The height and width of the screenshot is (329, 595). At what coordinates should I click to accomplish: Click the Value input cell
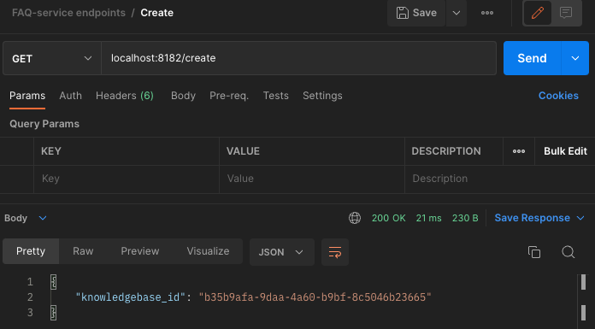[x=312, y=179]
